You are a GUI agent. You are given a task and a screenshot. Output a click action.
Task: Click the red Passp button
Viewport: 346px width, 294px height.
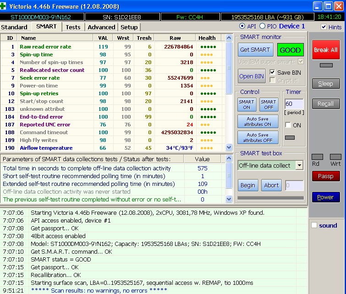[x=326, y=176]
